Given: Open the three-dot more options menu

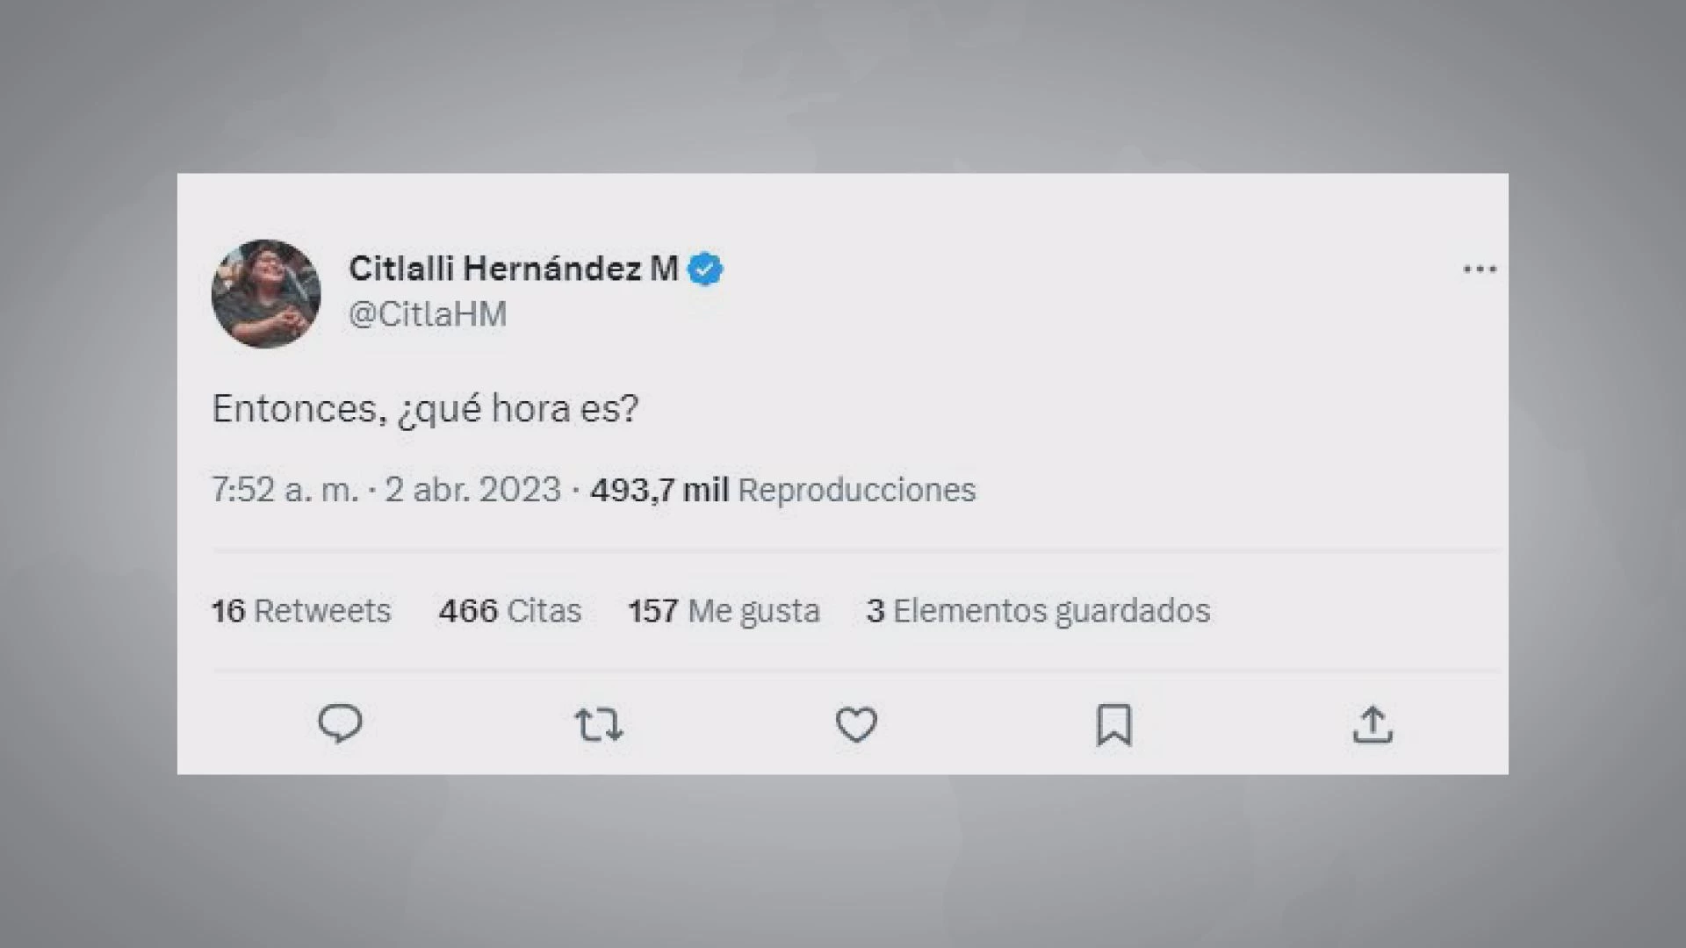Looking at the screenshot, I should 1480,269.
